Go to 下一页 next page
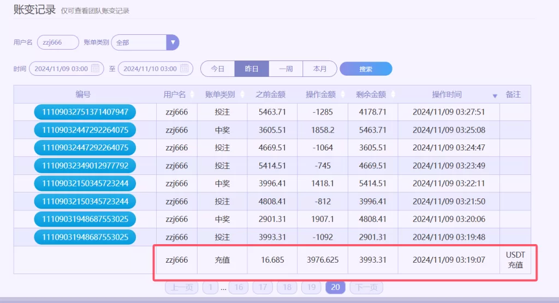Screen dimensions: 559x303 pos(366,287)
